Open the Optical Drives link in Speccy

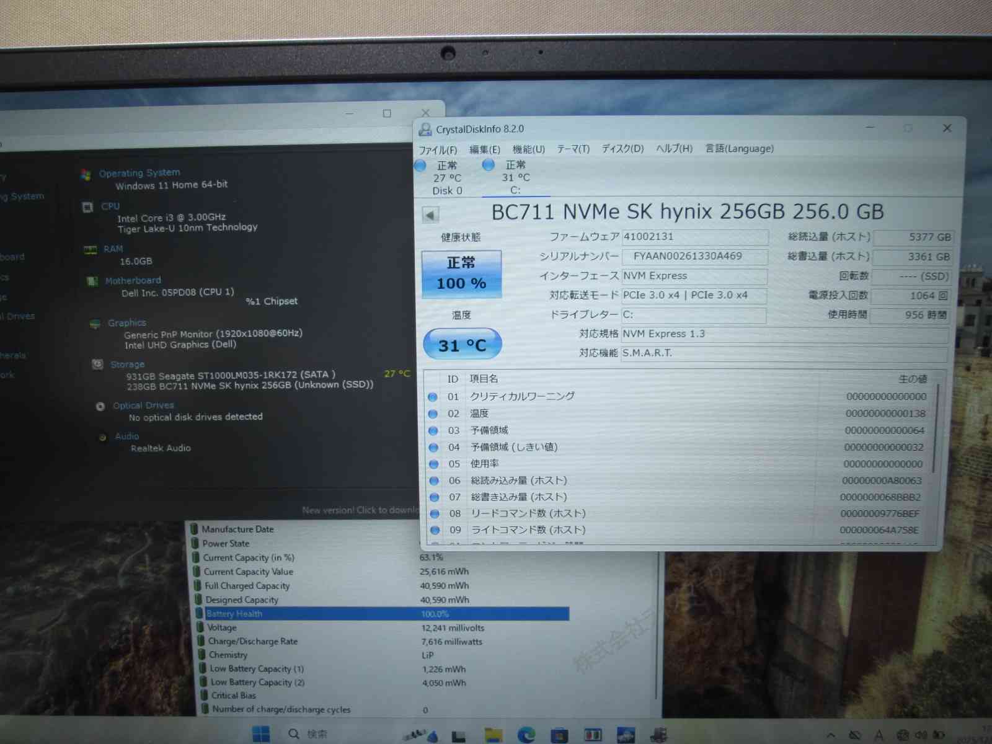(143, 405)
